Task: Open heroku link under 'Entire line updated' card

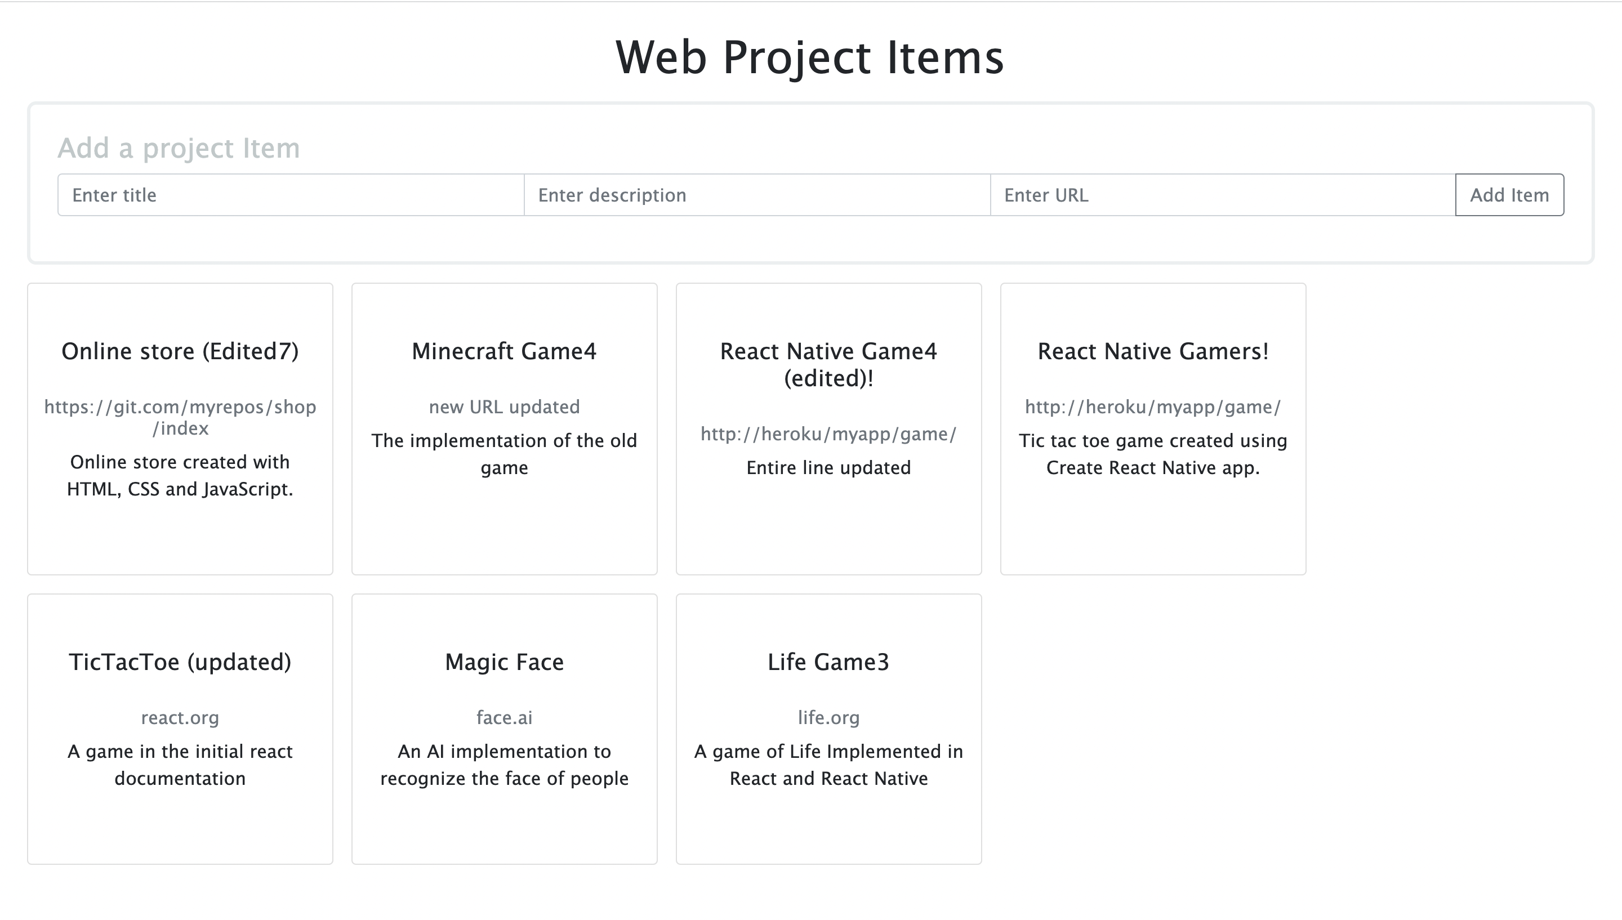Action: [x=828, y=434]
